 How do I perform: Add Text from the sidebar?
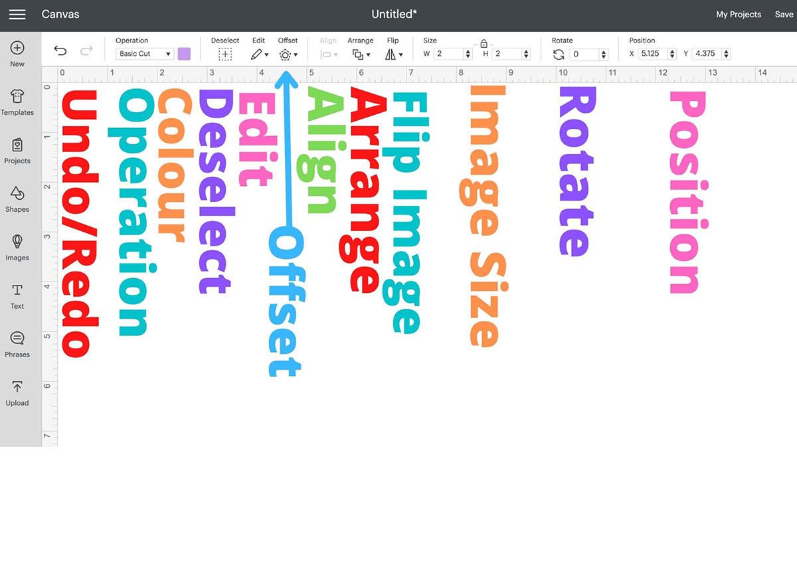[x=17, y=297]
